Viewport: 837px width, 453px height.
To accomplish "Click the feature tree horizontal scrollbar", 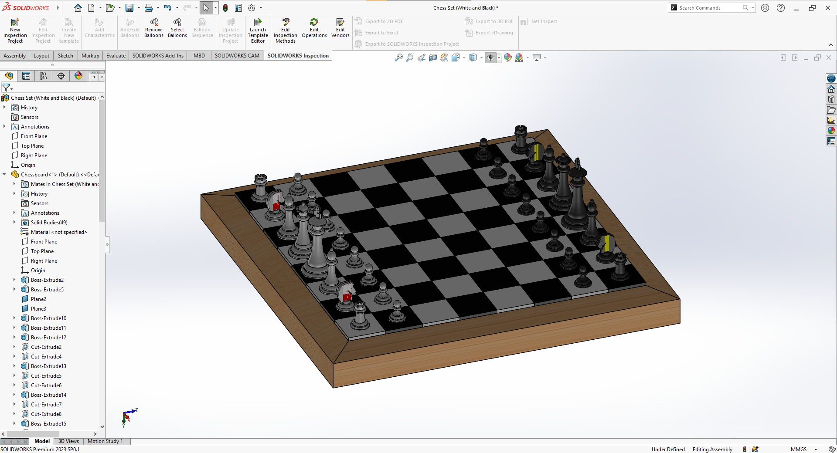I will click(33, 434).
